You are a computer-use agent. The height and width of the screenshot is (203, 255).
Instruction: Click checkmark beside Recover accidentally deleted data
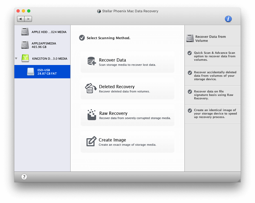[190, 73]
